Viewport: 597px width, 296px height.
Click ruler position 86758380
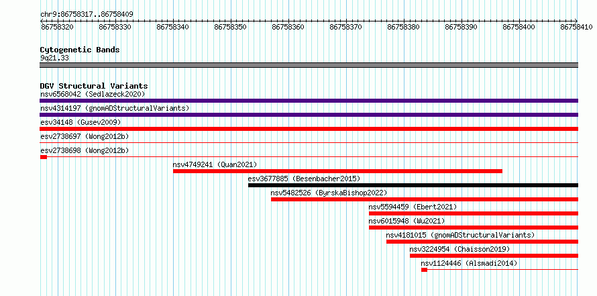tap(404, 27)
